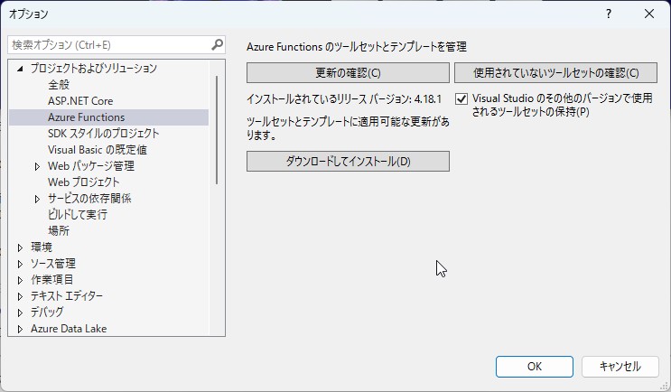Confirm with the OK button

pos(535,367)
